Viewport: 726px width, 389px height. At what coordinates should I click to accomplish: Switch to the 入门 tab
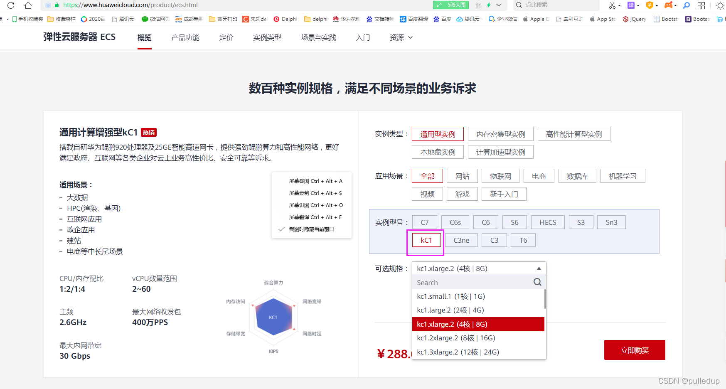(x=363, y=38)
